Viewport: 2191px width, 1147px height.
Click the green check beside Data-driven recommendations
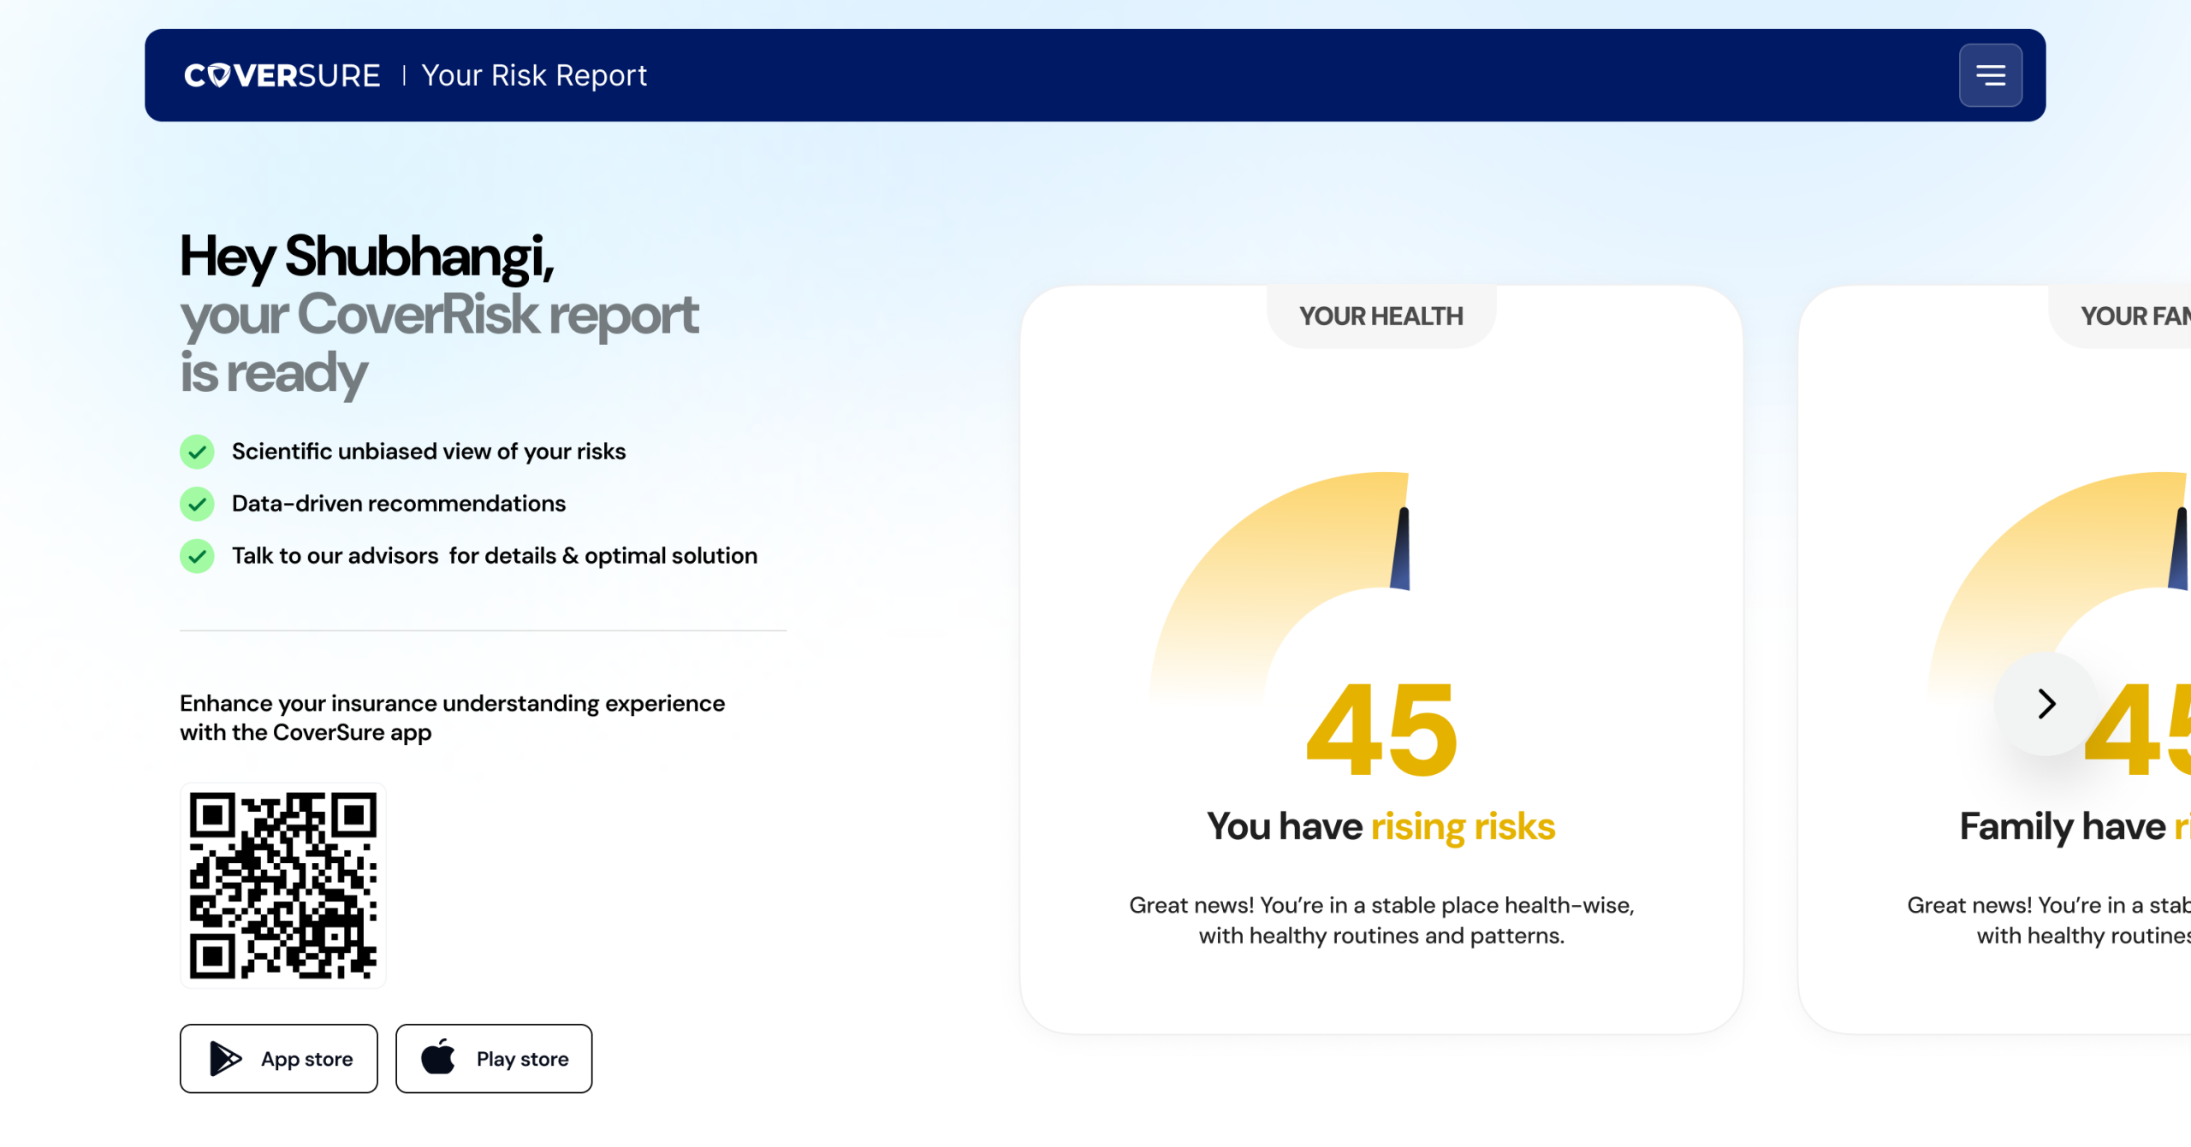tap(197, 504)
